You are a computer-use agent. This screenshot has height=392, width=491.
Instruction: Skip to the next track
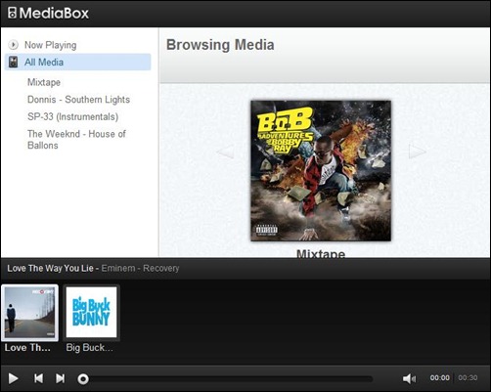click(61, 378)
